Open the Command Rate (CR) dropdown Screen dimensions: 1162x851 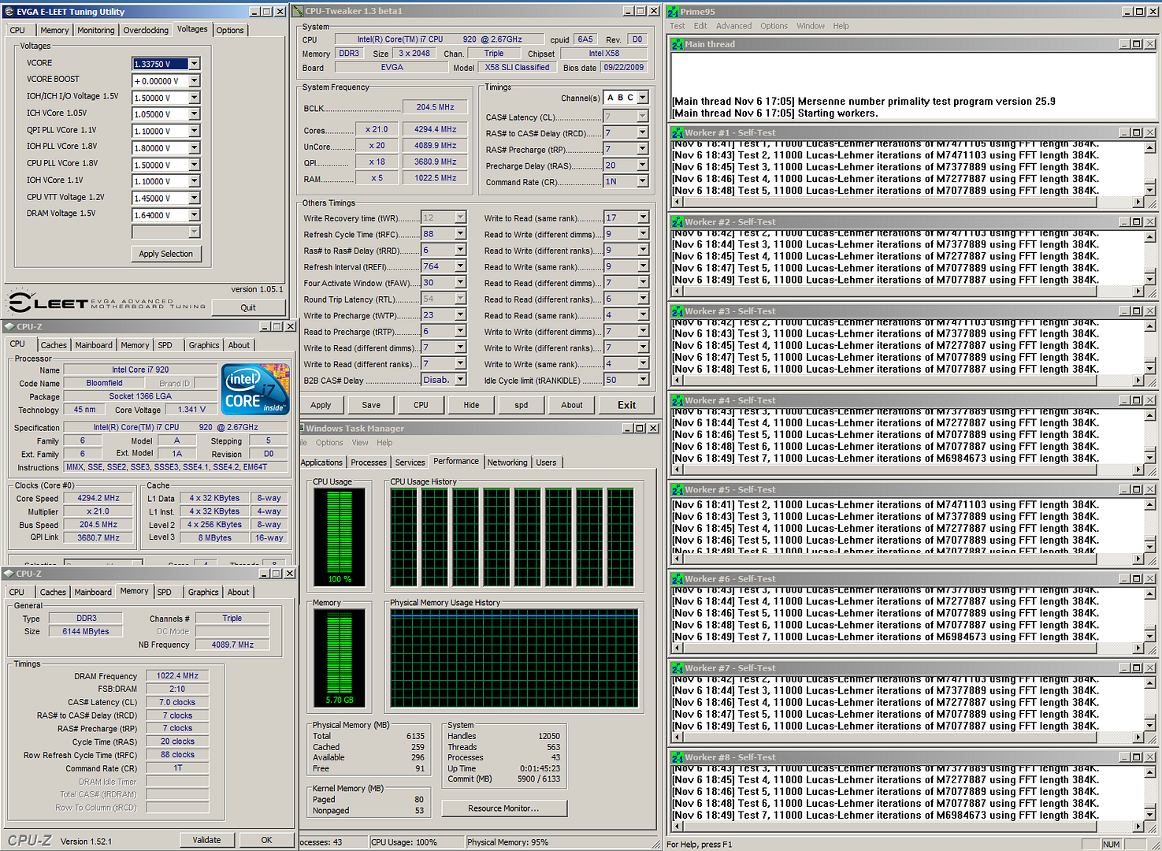pyautogui.click(x=643, y=181)
